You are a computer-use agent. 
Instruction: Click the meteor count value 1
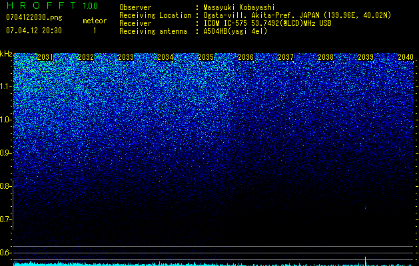point(95,31)
